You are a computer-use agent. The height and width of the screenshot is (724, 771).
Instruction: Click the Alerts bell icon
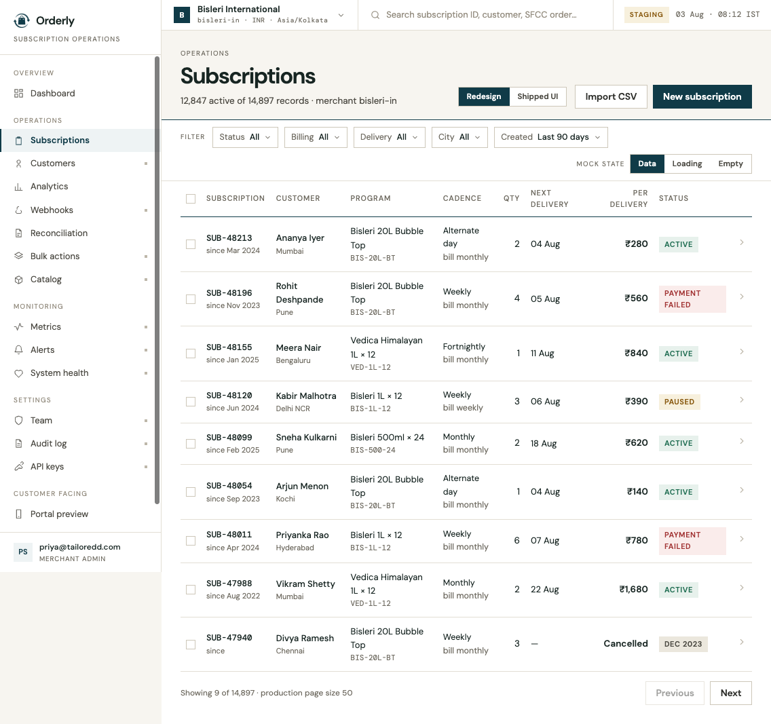click(x=19, y=350)
